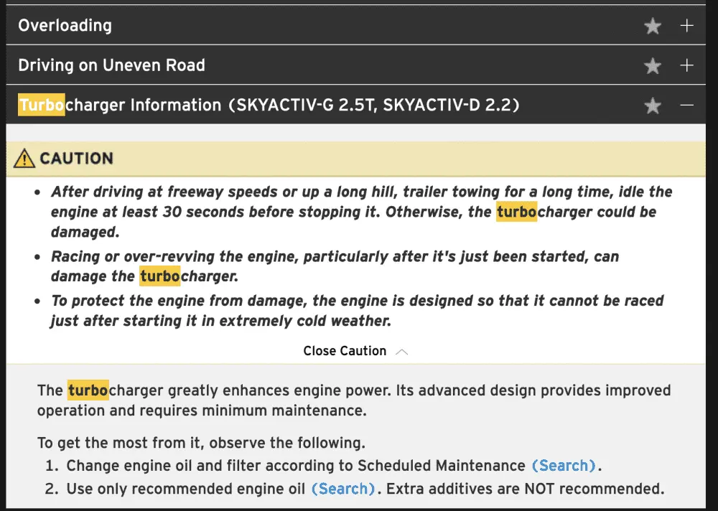Select the Overloading section header
The height and width of the screenshot is (511, 718).
356,25
